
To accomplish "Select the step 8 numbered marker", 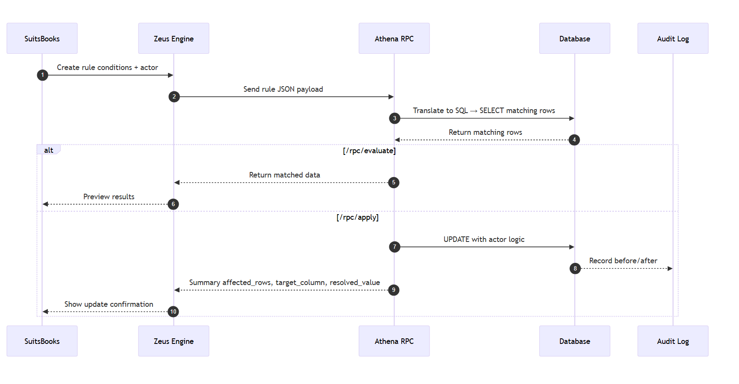I will click(x=575, y=268).
